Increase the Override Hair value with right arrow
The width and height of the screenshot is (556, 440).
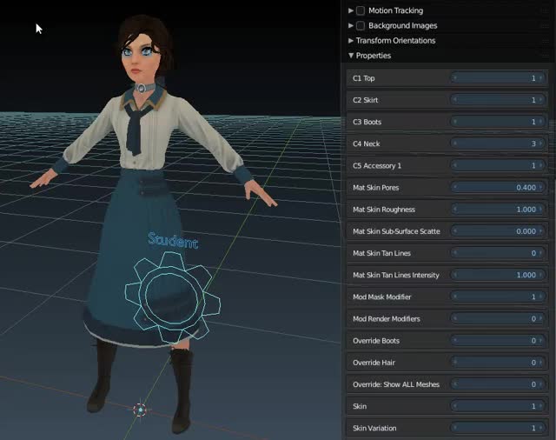[540, 363]
